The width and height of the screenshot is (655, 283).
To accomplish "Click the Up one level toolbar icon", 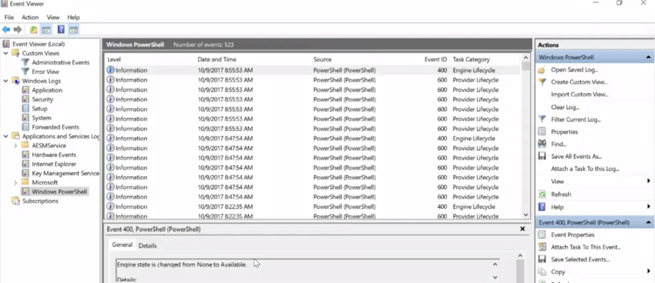I will (33, 30).
